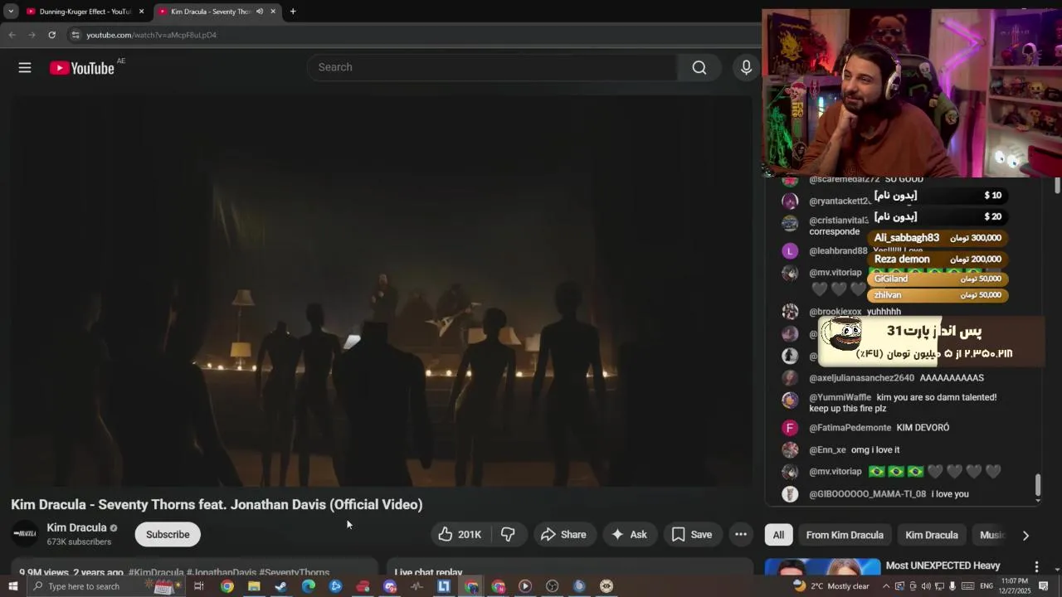Image resolution: width=1062 pixels, height=597 pixels.
Task: Go back in browser history
Action: coord(12,35)
